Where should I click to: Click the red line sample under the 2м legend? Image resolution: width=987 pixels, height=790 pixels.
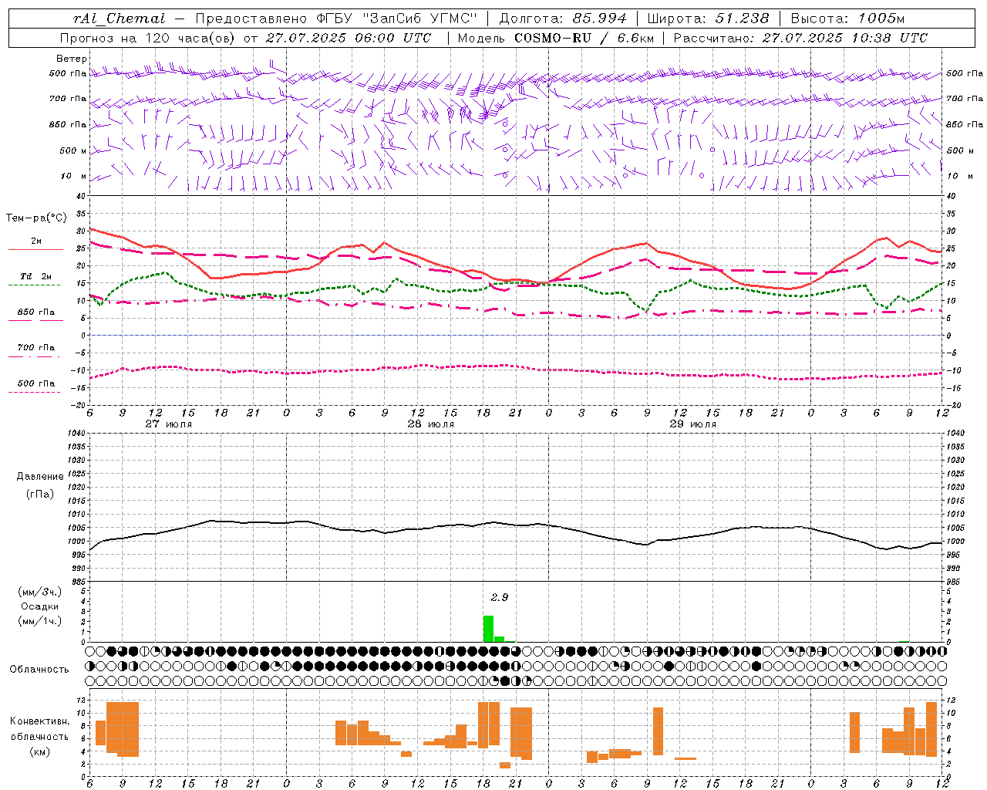[x=35, y=250]
